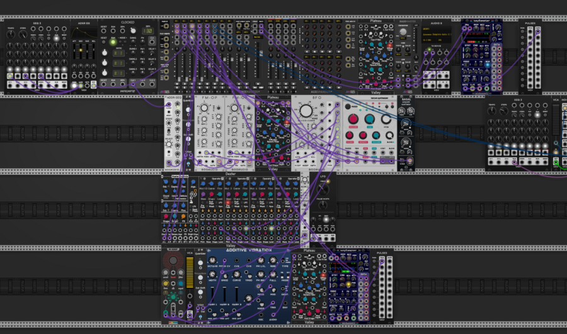Click the top crossover knob on BassMaster

coord(403,32)
